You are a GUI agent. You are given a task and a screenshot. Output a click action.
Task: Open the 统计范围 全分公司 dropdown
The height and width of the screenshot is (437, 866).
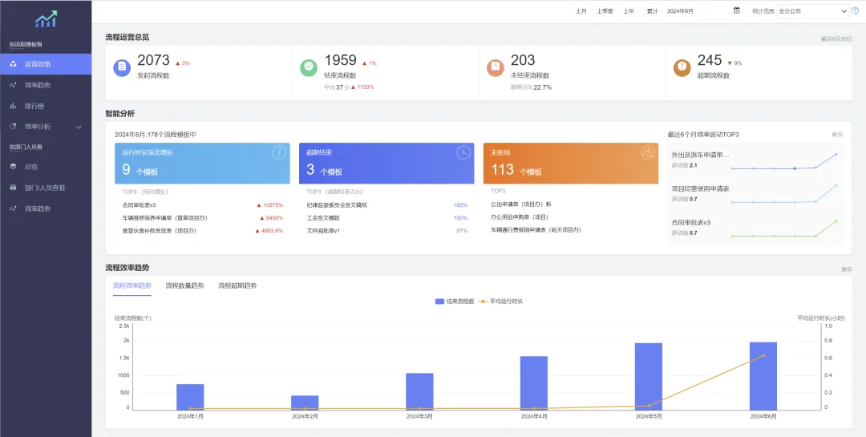[811, 11]
